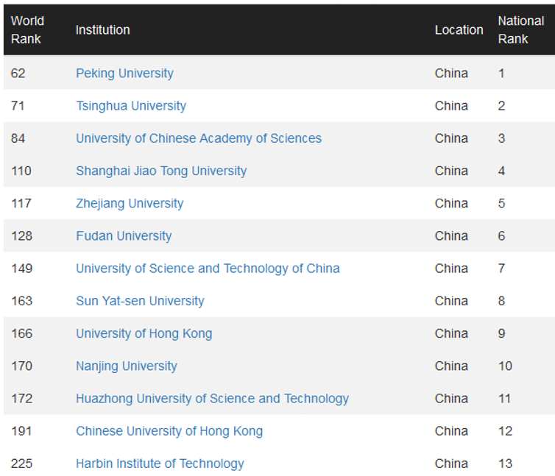The image size is (555, 476).
Task: Open the Peking University link
Action: point(124,74)
